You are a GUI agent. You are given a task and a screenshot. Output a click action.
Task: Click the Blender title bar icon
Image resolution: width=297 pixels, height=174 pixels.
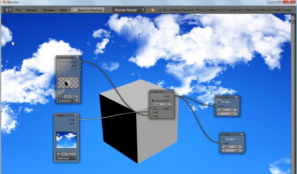4,2
